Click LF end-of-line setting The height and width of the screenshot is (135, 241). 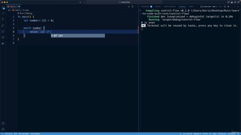click(210, 133)
